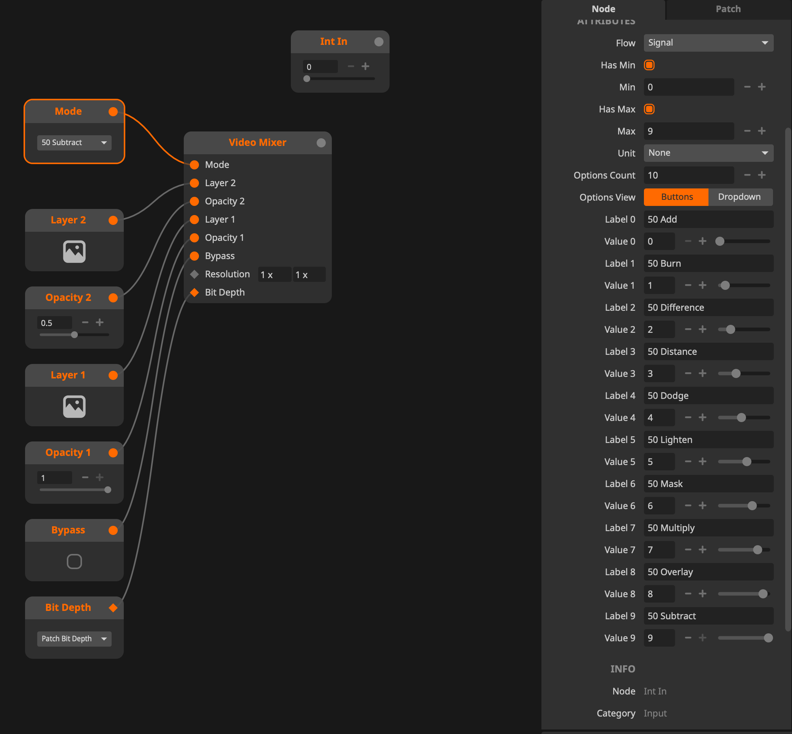Switch to the Patch tab
792x734 pixels.
(x=728, y=9)
